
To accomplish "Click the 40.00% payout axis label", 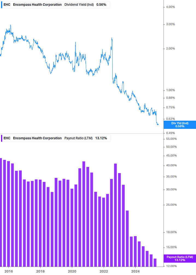I will pyautogui.click(x=171, y=165).
